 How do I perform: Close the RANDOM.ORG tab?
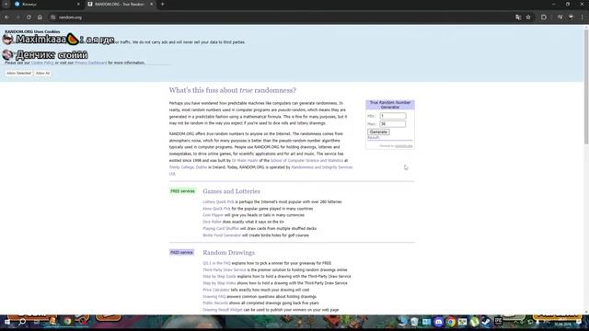click(151, 4)
